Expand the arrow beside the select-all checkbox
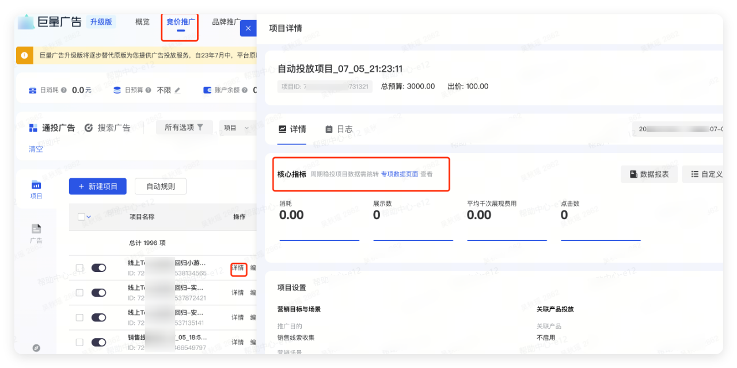737x368 pixels. [x=89, y=217]
